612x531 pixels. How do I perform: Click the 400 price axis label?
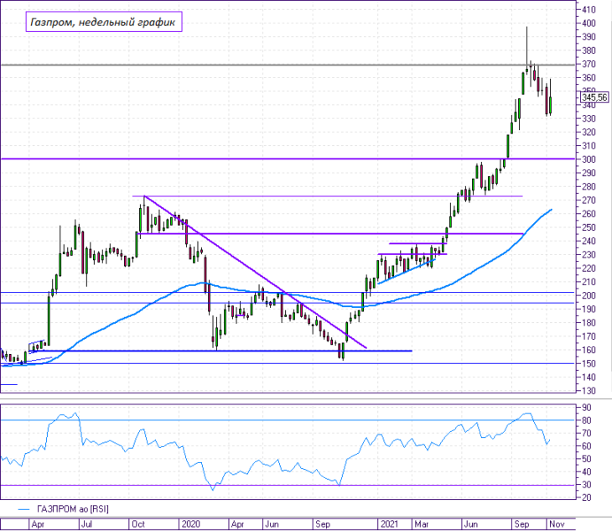589,23
